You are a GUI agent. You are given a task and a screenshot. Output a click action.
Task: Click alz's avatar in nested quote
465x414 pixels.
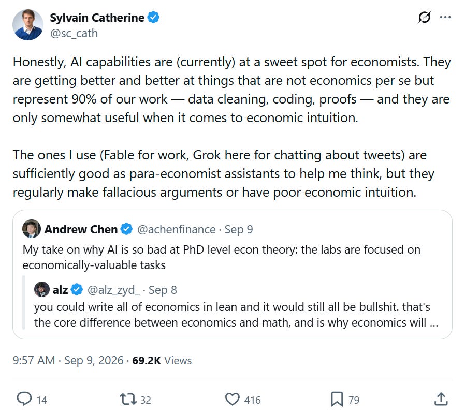42,289
